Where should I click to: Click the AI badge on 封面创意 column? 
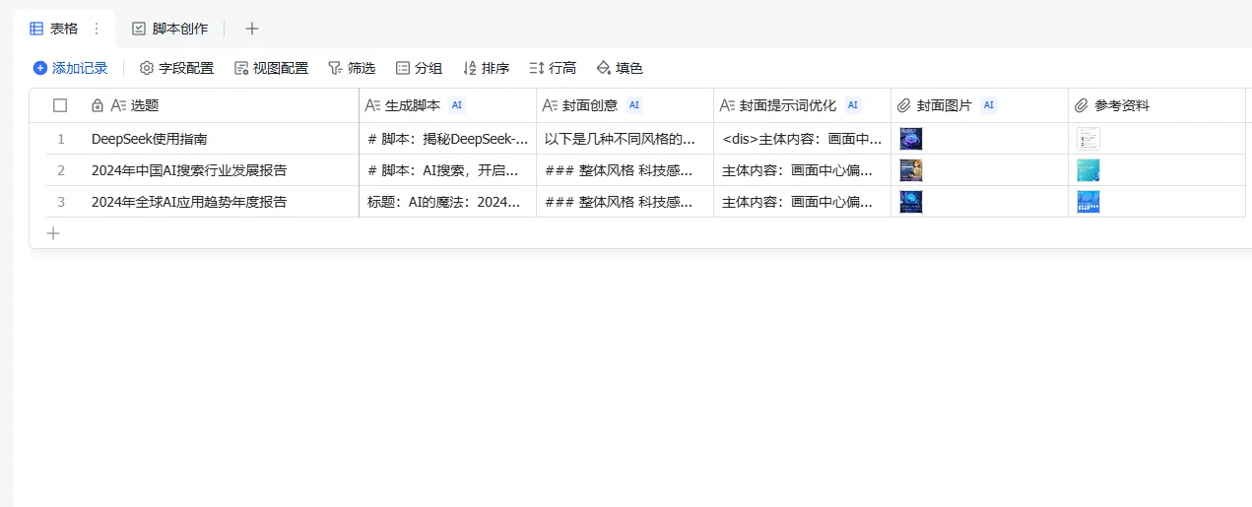point(634,105)
